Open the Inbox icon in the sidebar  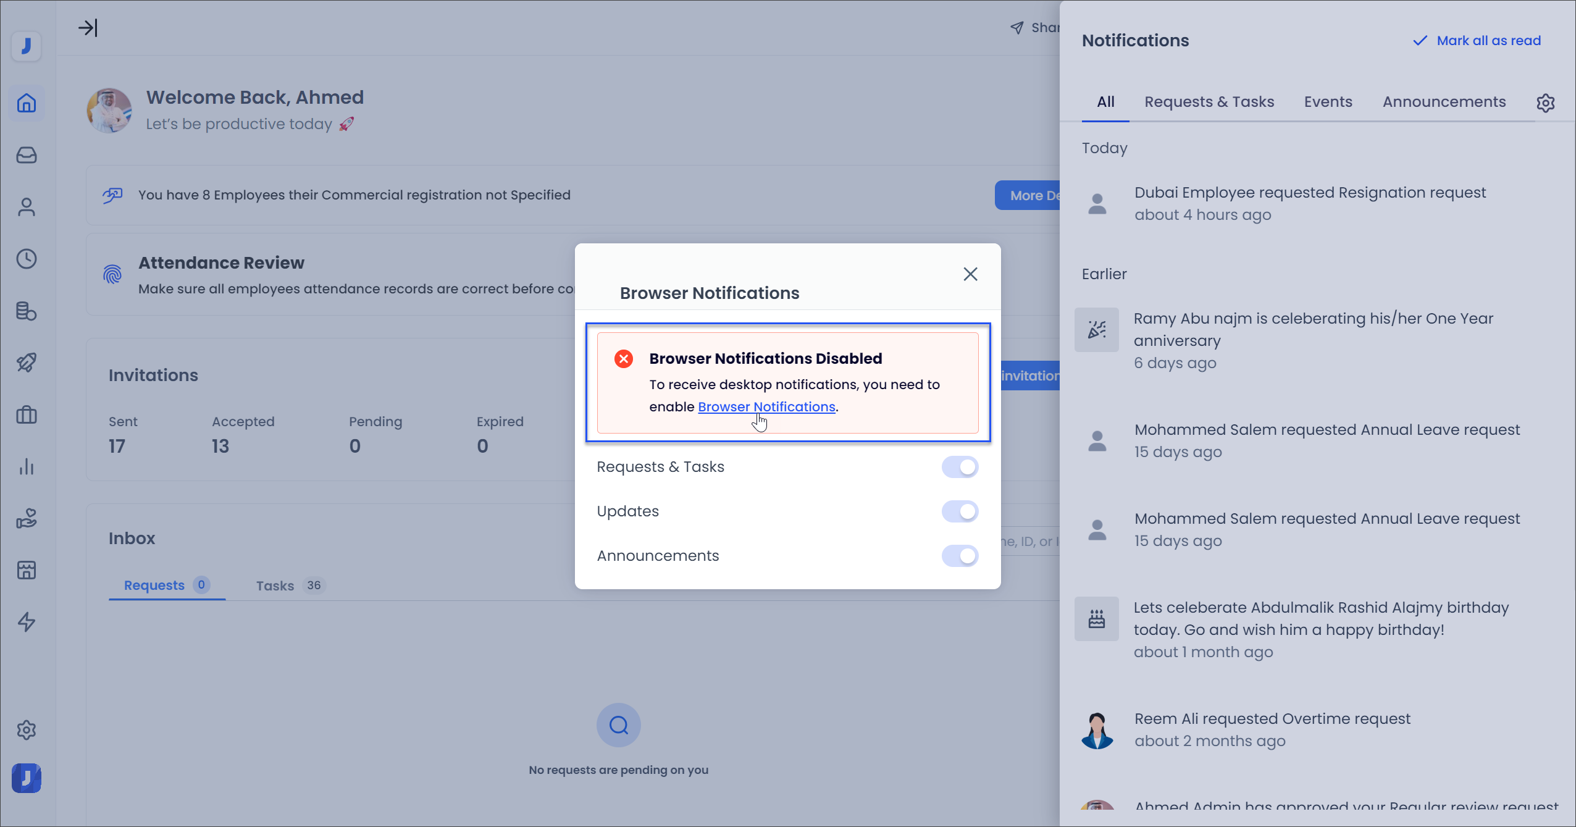pyautogui.click(x=27, y=156)
